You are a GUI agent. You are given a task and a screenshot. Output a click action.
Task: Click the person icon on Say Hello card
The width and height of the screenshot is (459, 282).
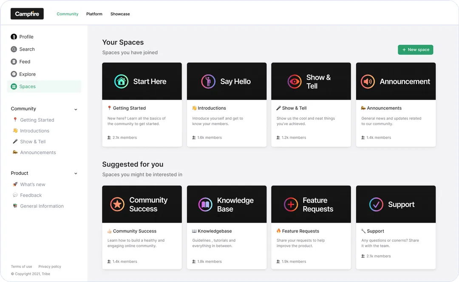pos(208,81)
